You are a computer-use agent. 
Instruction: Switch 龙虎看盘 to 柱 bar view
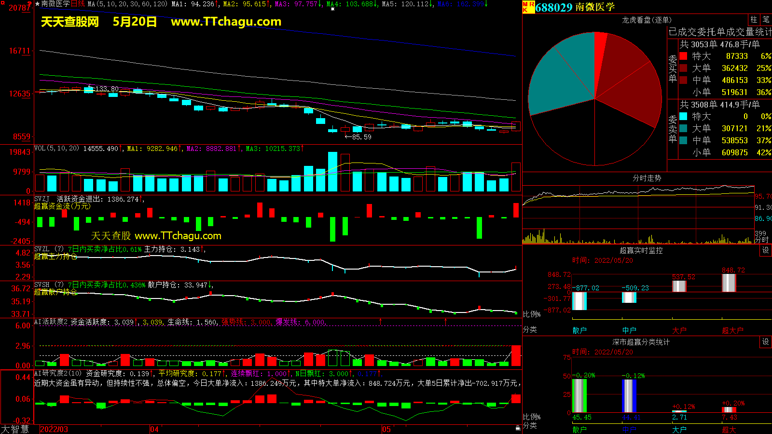click(754, 20)
